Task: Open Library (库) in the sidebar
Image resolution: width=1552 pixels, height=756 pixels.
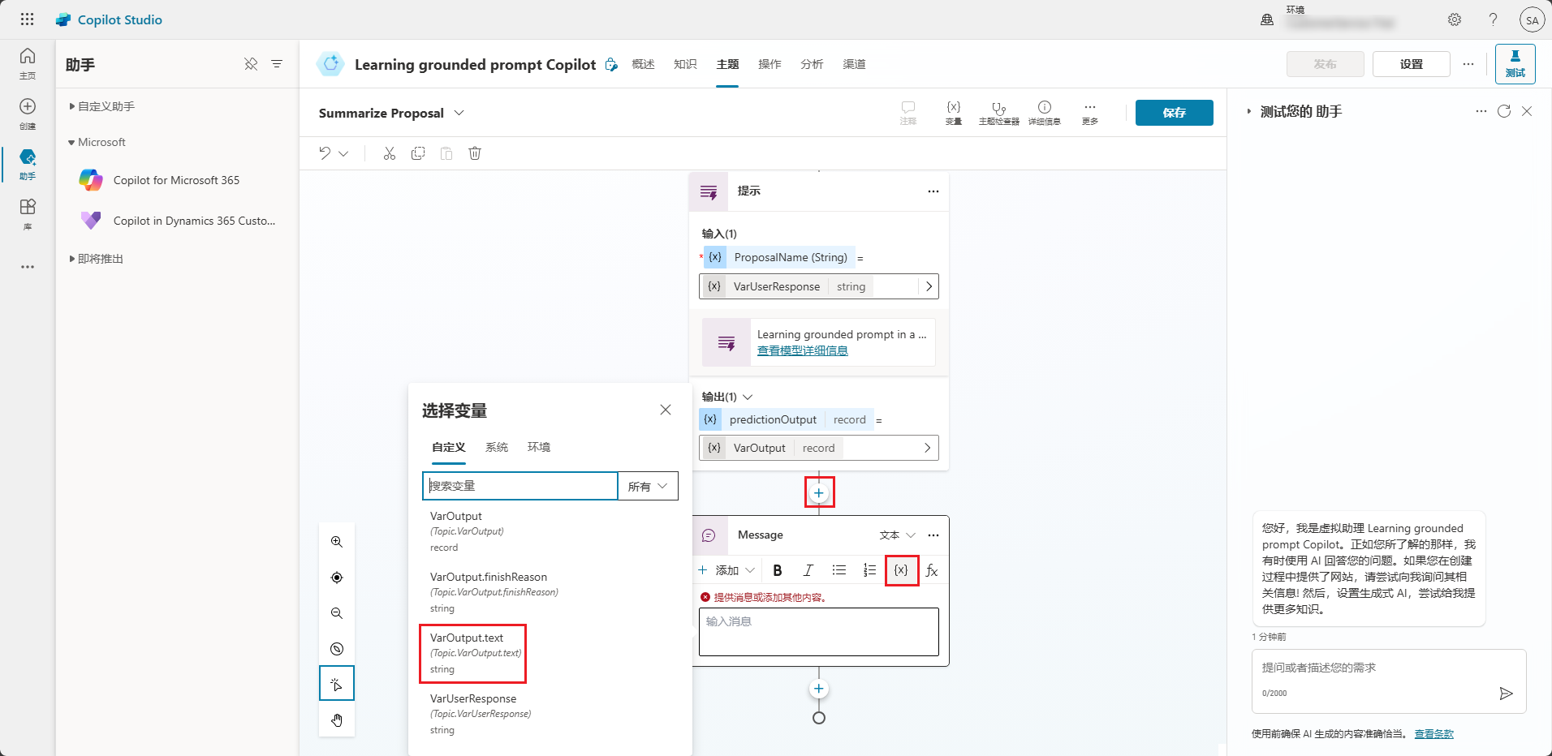Action: tap(28, 214)
